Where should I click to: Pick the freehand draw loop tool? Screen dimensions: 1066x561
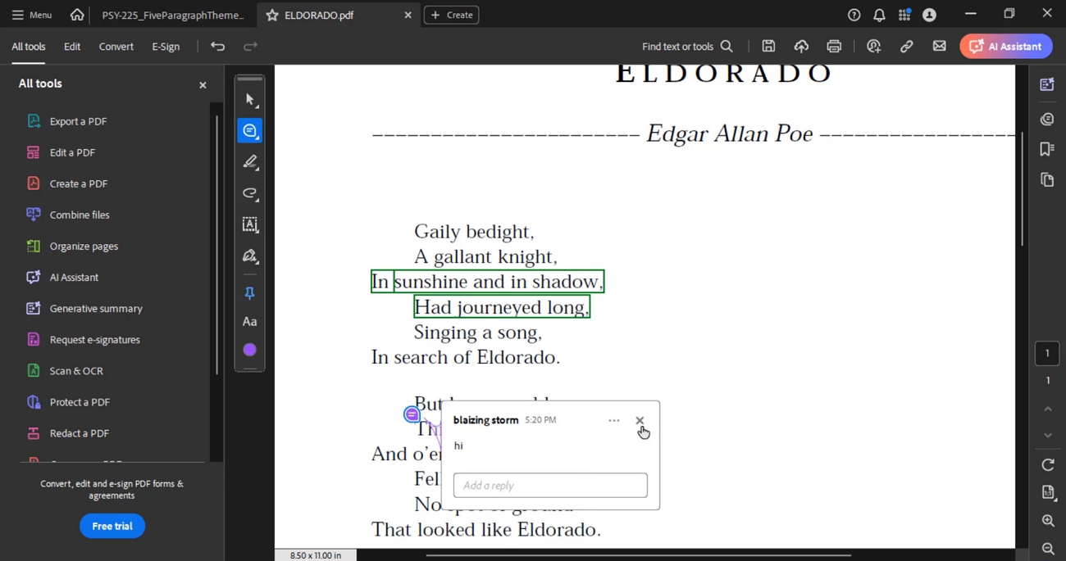[x=250, y=193]
